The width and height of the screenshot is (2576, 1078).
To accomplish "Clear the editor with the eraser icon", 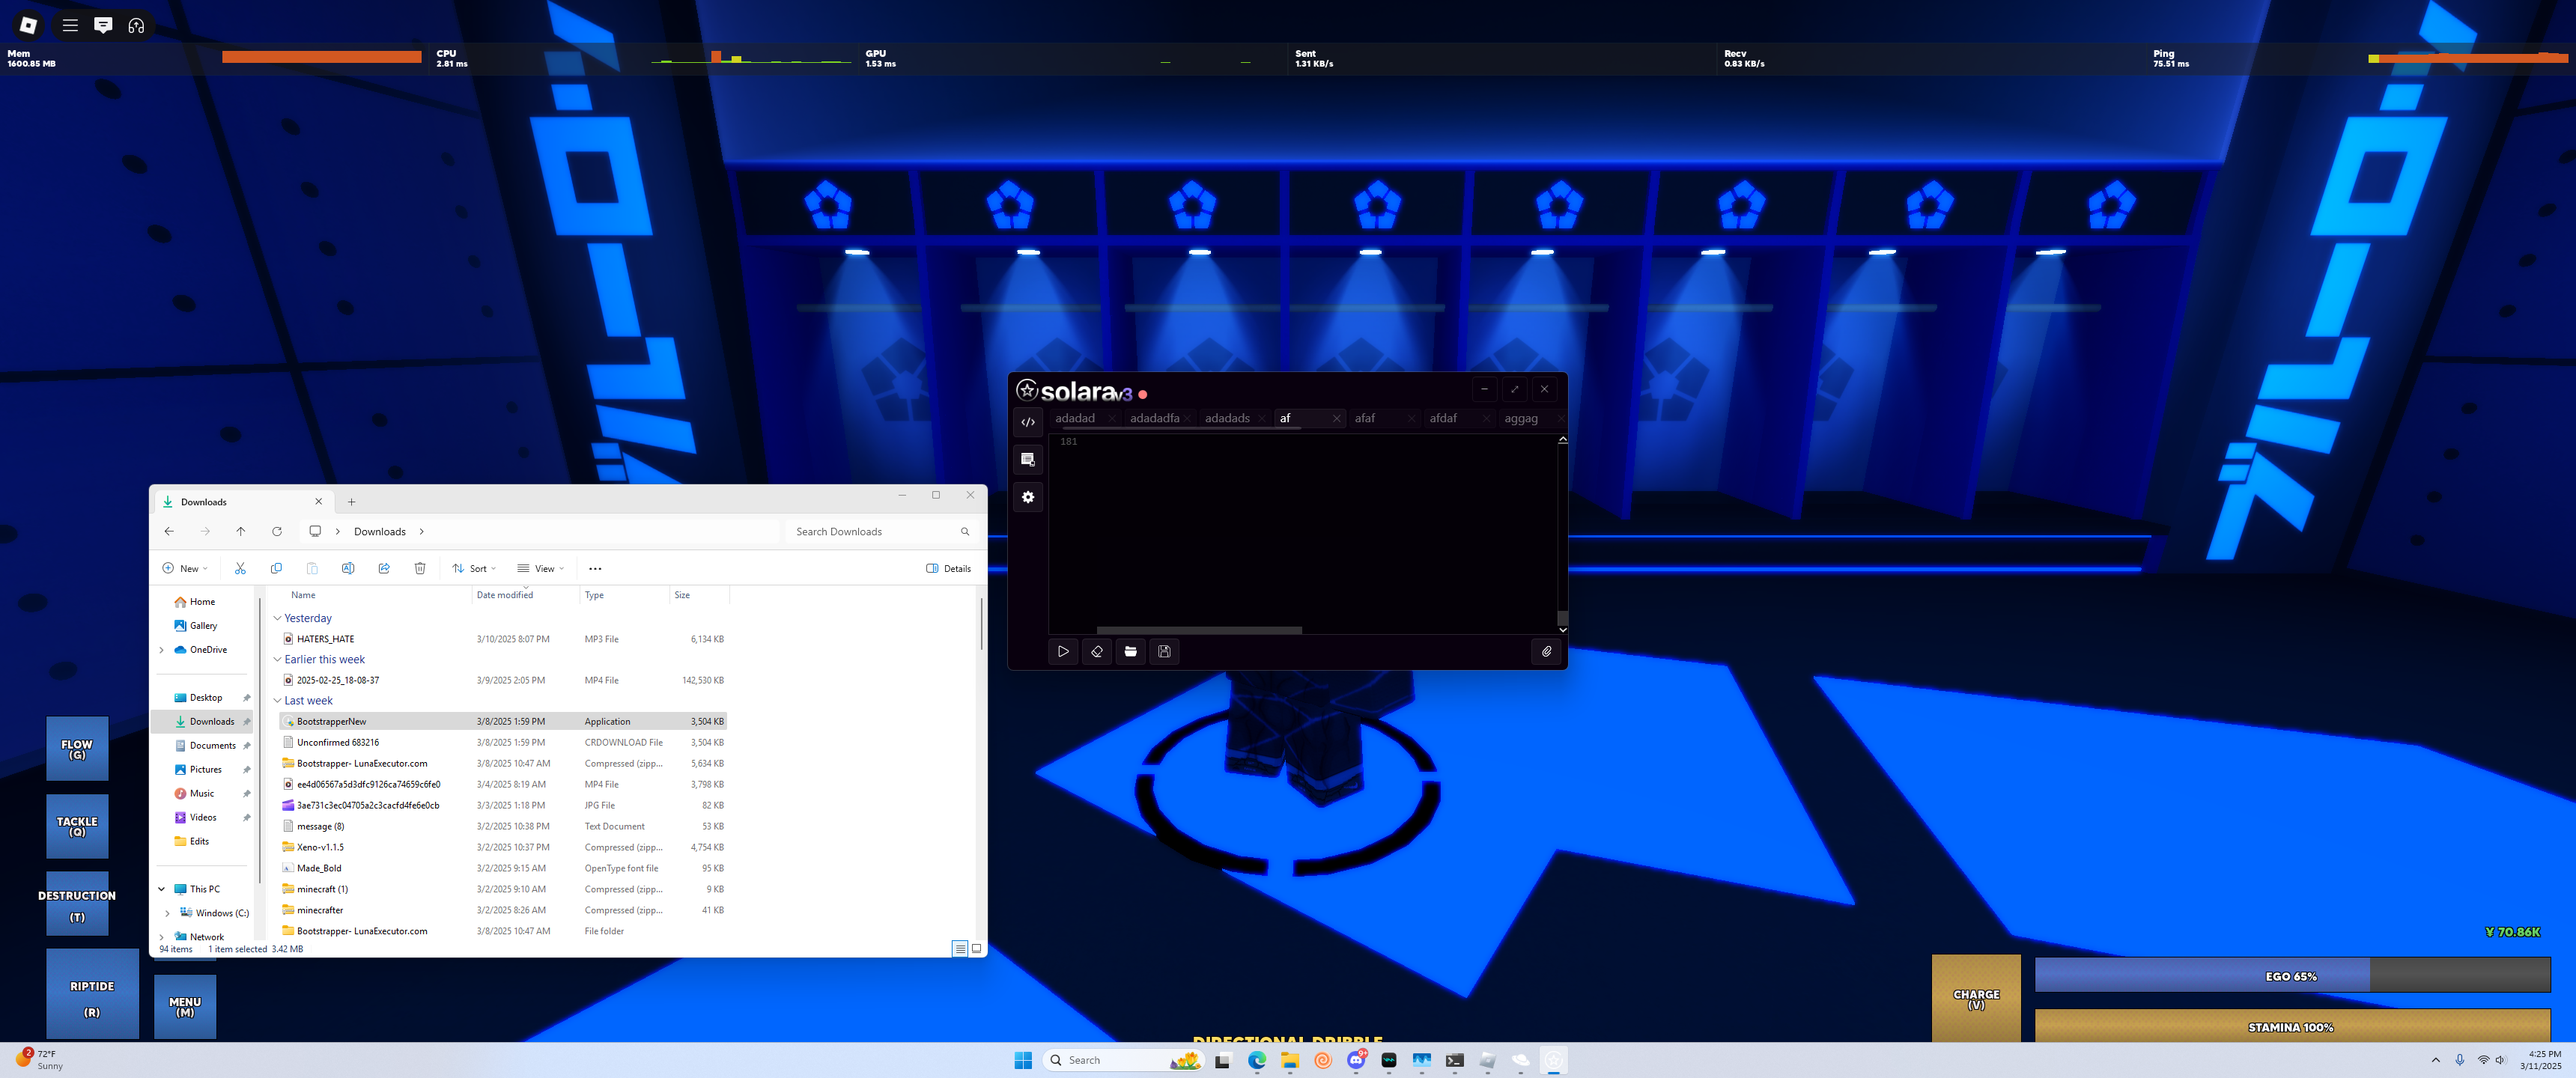I will pos(1097,651).
